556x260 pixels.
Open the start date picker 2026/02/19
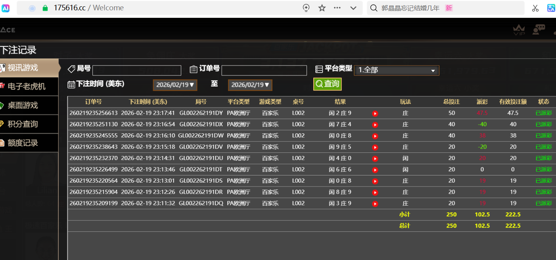[175, 85]
